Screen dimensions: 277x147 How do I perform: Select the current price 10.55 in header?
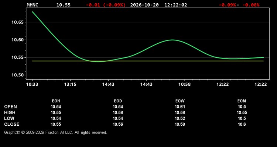click(63, 5)
